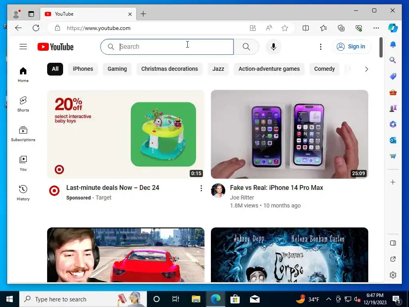Click the YouTube logo
This screenshot has height=307, width=409.
(x=56, y=47)
